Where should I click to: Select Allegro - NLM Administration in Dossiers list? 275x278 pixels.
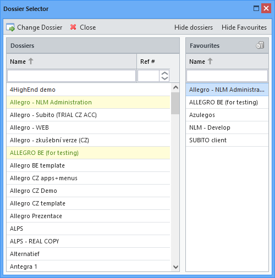tap(88, 102)
